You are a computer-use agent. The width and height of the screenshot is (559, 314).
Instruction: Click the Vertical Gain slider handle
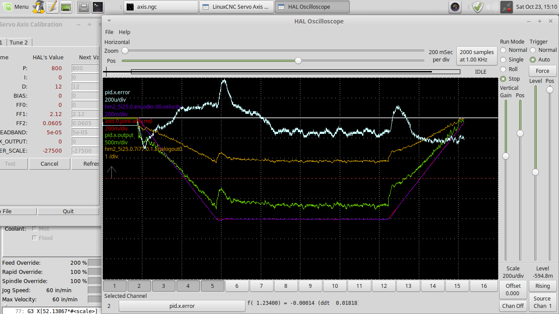pyautogui.click(x=506, y=156)
